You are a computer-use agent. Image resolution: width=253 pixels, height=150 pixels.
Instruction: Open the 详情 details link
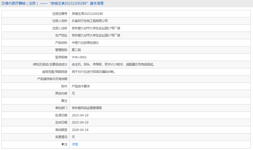[x=75, y=144]
